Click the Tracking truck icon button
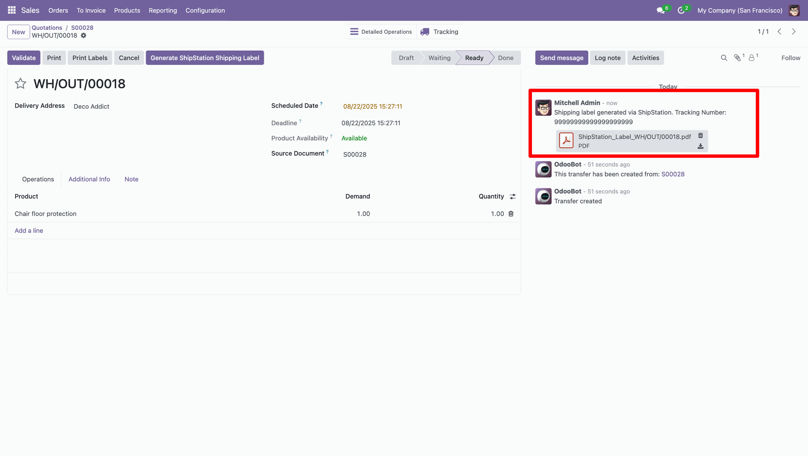This screenshot has width=808, height=456. (439, 32)
